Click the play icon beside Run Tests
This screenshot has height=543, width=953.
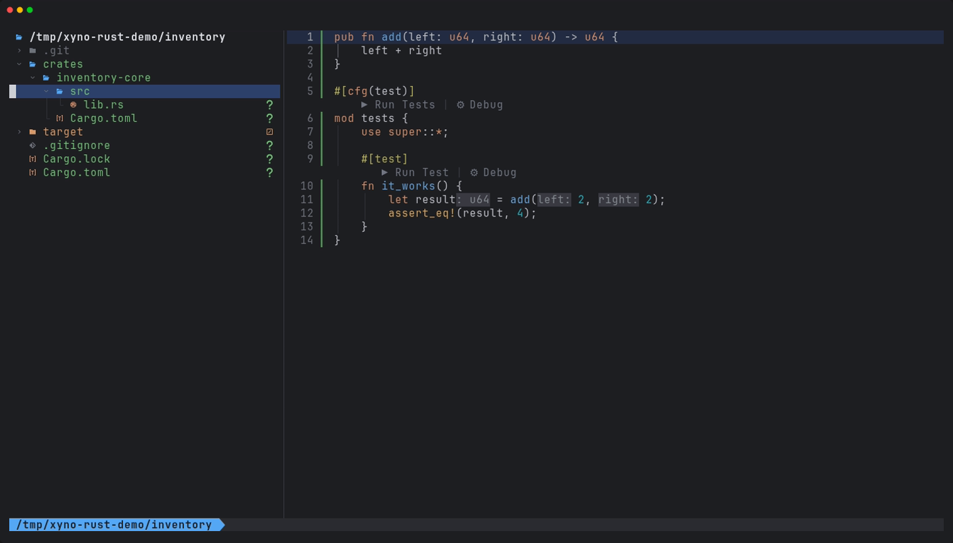(365, 105)
